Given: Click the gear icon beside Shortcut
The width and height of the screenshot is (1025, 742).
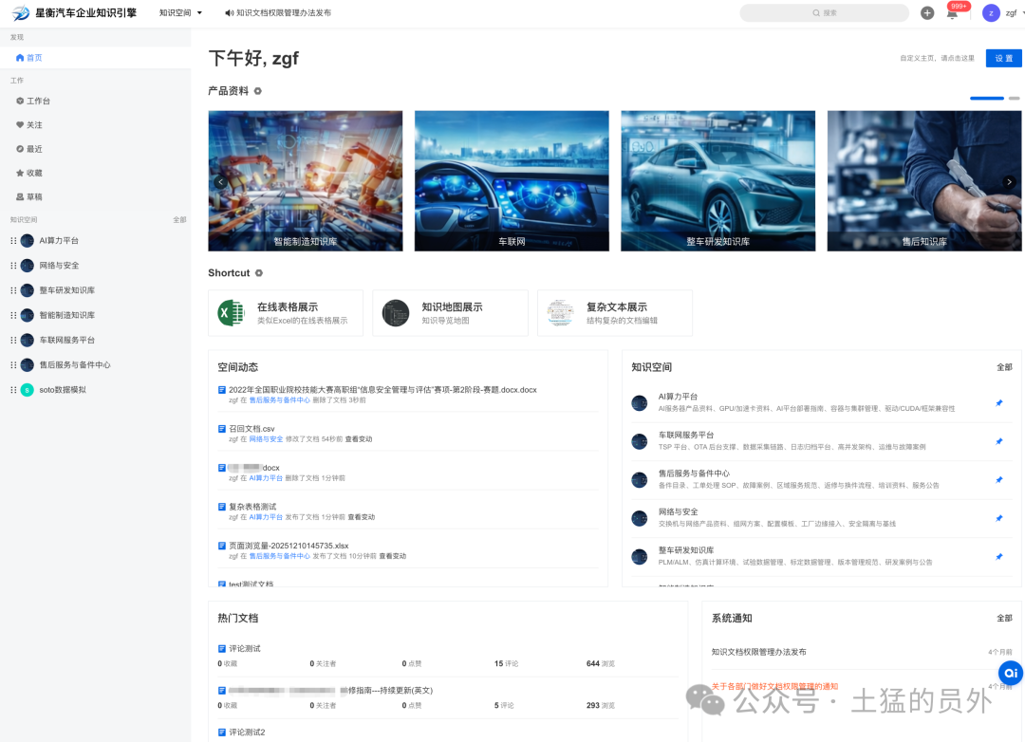Looking at the screenshot, I should [x=259, y=272].
